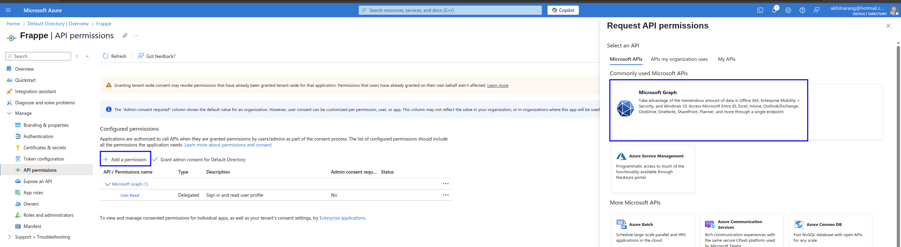Switch to My APIs tab
The width and height of the screenshot is (901, 247).
pyautogui.click(x=727, y=59)
